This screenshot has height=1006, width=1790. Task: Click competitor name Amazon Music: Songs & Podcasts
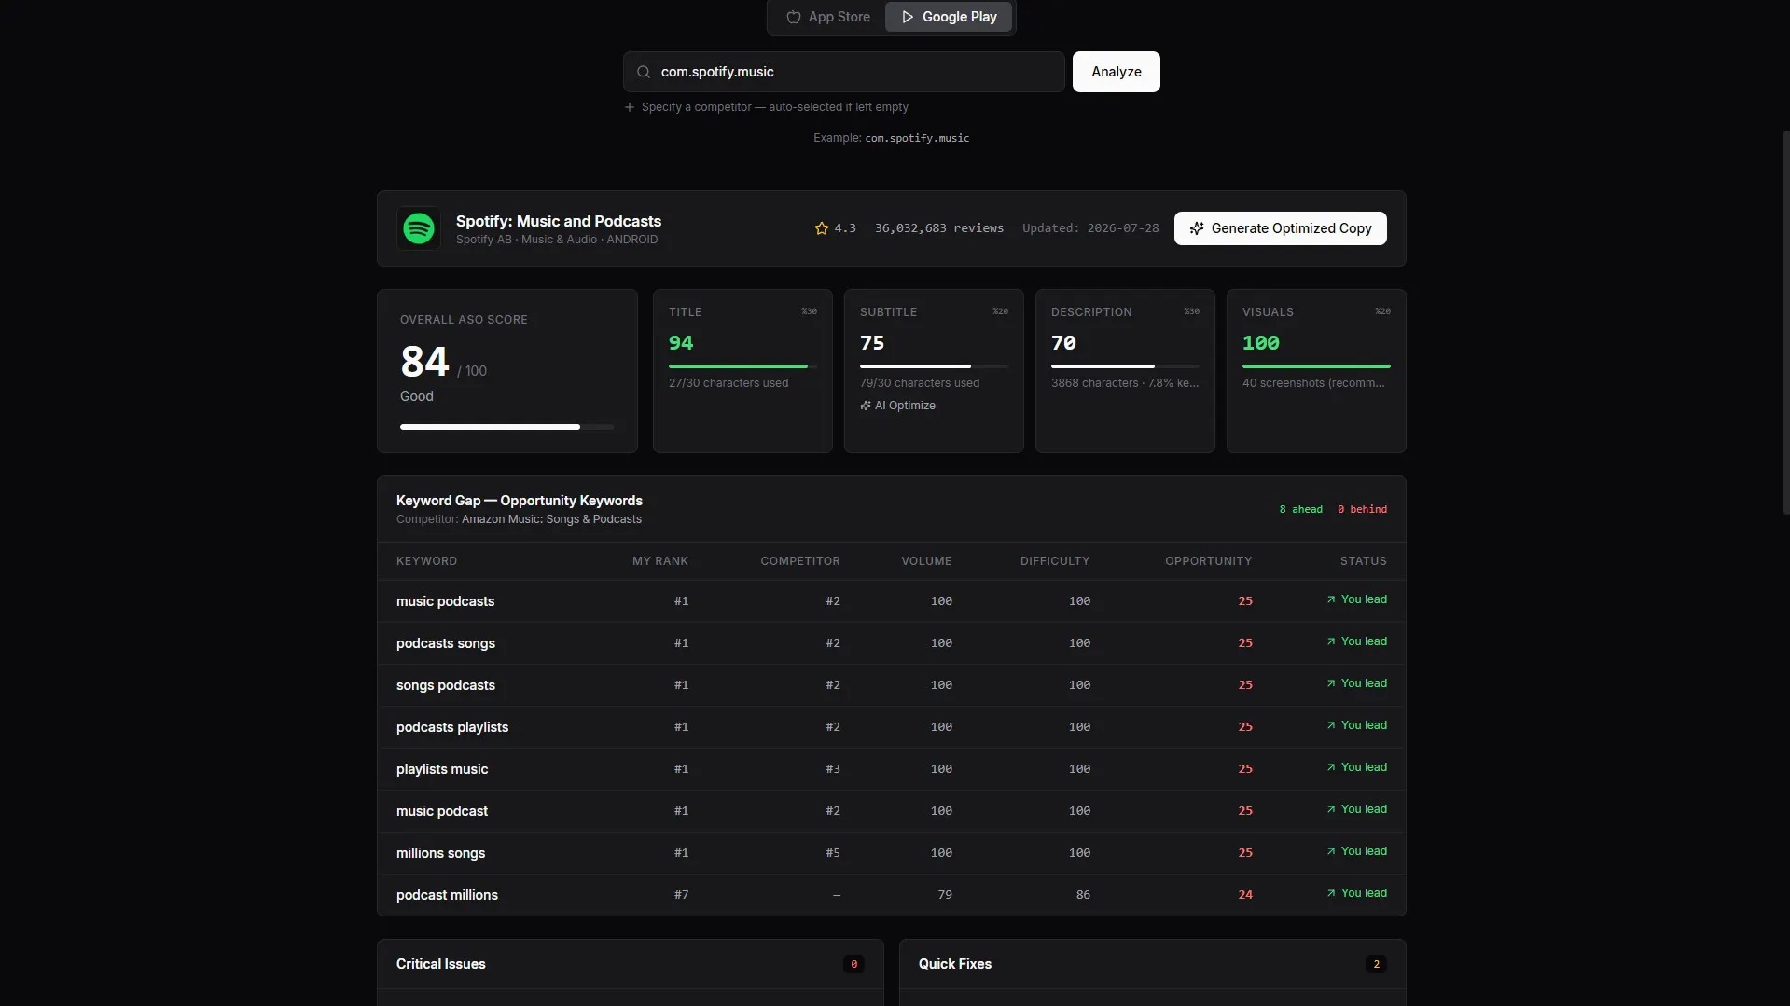tap(551, 519)
